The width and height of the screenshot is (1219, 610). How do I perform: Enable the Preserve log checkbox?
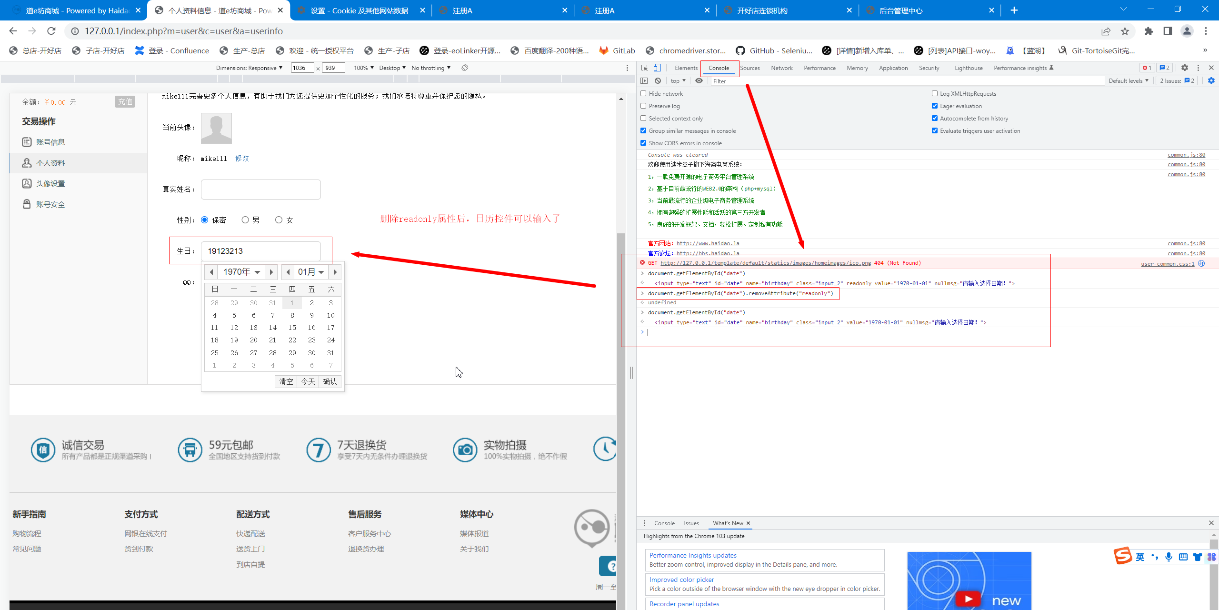[643, 106]
